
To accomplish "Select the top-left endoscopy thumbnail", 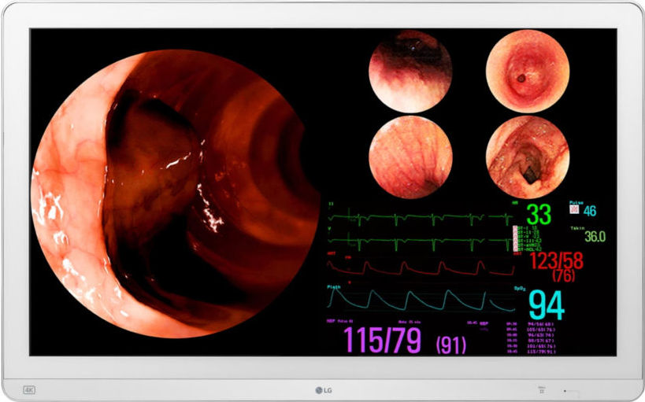I will 410,71.
